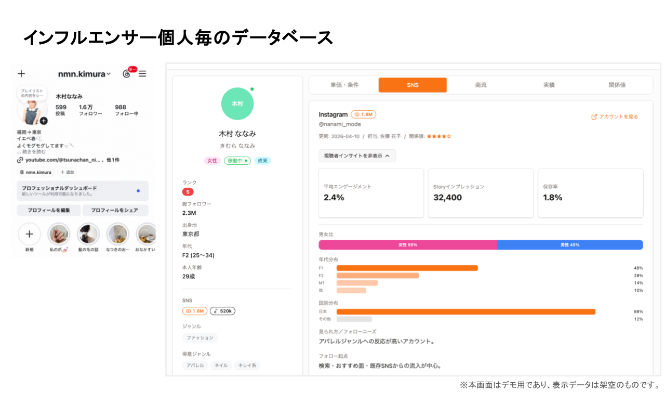Click F2 (25〜34) age group value
Screen dimensions: 665x416
pos(198,255)
